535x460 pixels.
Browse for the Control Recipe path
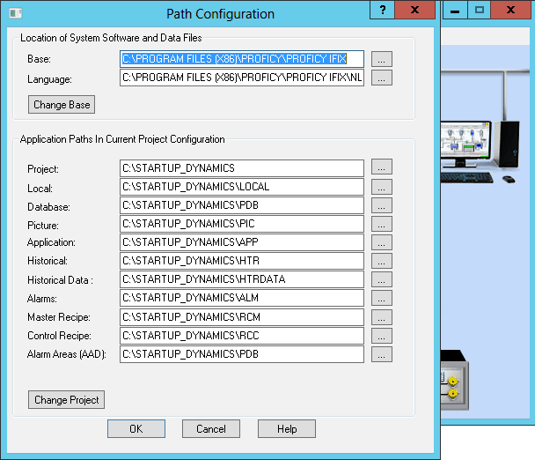pyautogui.click(x=382, y=336)
